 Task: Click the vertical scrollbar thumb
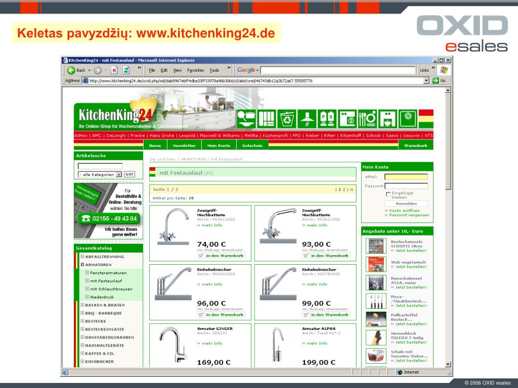[x=448, y=141]
